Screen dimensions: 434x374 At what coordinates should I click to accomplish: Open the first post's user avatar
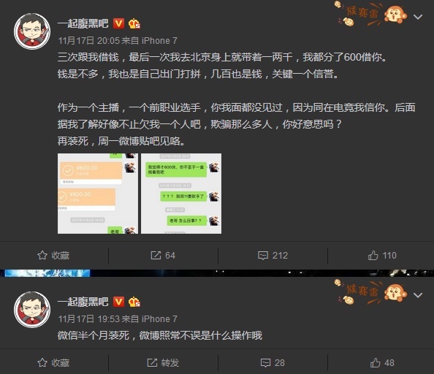pos(32,31)
